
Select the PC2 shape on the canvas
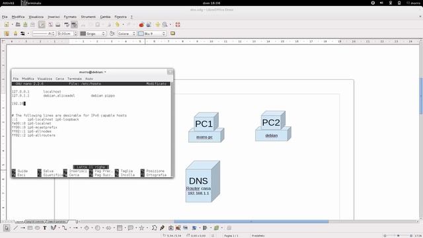pos(273,126)
